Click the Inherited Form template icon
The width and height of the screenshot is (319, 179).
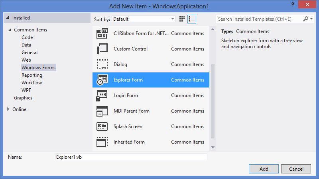coord(102,142)
